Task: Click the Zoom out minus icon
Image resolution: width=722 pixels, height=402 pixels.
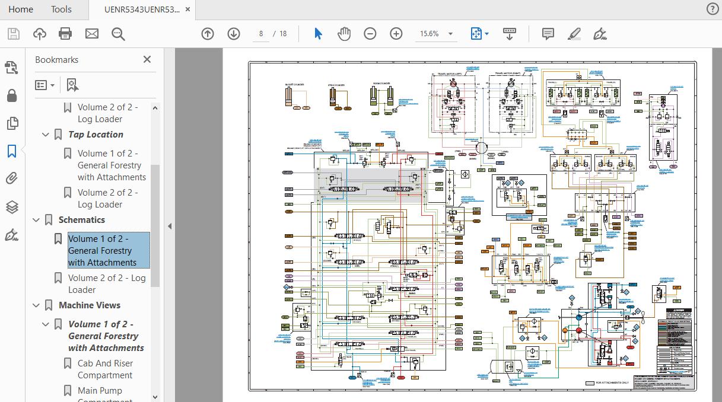Action: (x=370, y=34)
